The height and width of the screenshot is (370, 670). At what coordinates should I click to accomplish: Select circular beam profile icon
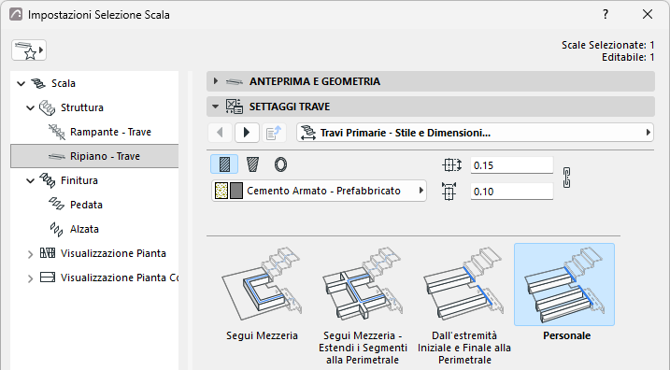tap(280, 164)
